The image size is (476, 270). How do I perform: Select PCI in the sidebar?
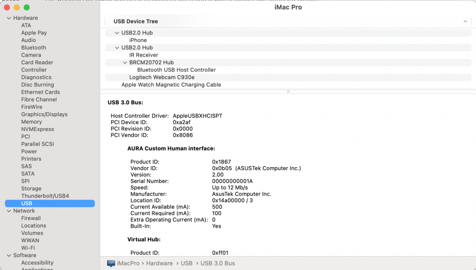click(26, 137)
